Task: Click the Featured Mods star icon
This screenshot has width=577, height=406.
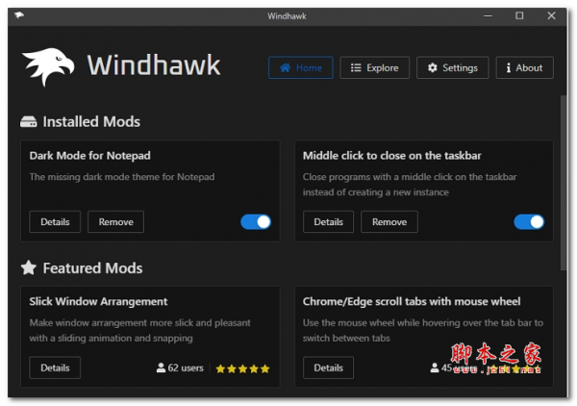Action: click(x=28, y=267)
